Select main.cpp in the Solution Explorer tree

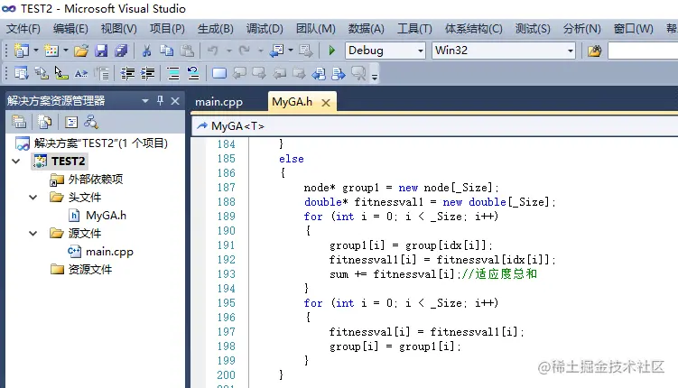pos(109,252)
